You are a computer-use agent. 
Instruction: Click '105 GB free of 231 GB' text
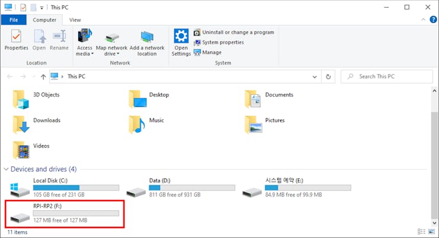(59, 195)
